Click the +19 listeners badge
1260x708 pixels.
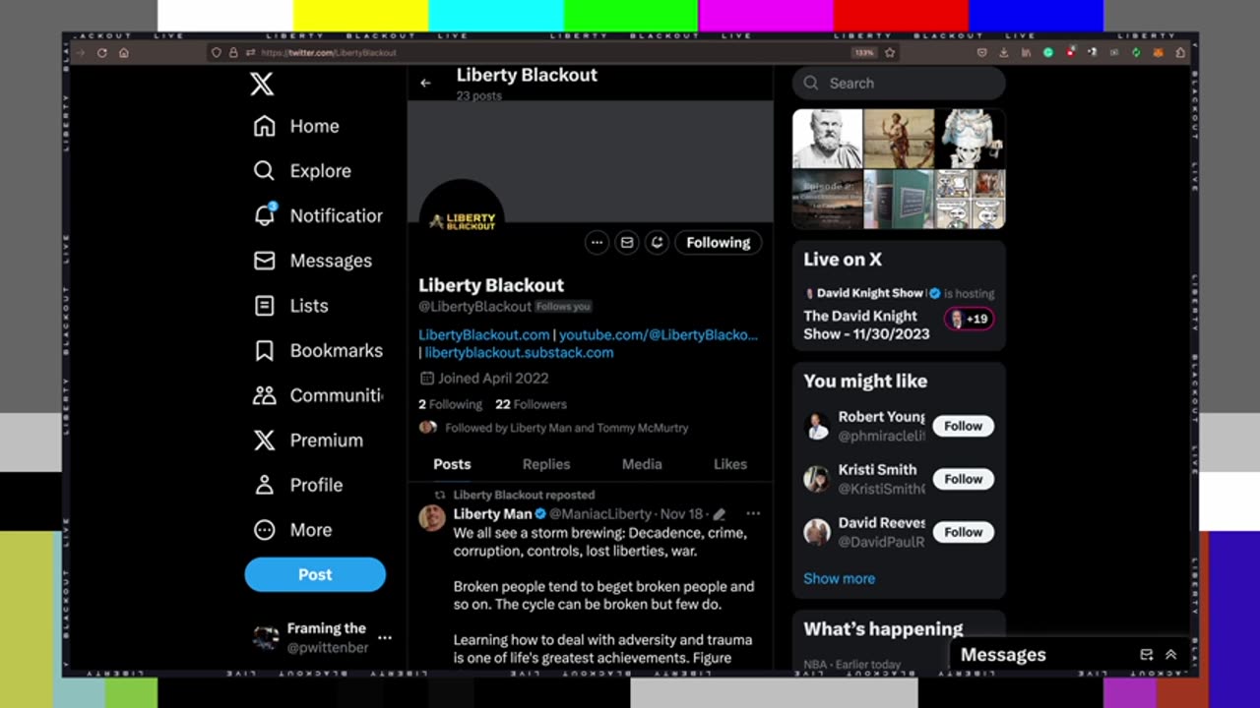click(x=969, y=319)
